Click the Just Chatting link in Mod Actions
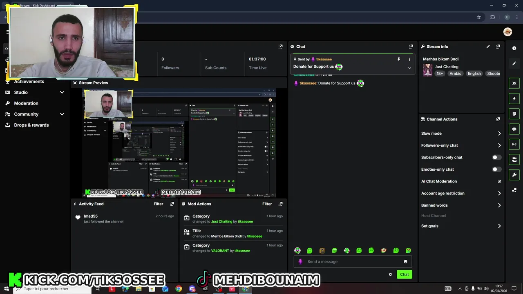This screenshot has height=294, width=523. [221, 222]
